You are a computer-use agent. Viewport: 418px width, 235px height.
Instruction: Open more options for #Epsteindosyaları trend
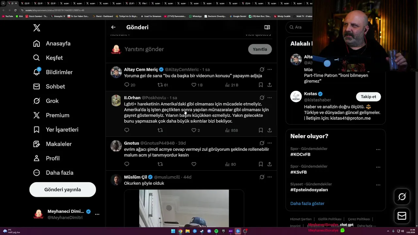pos(378,185)
